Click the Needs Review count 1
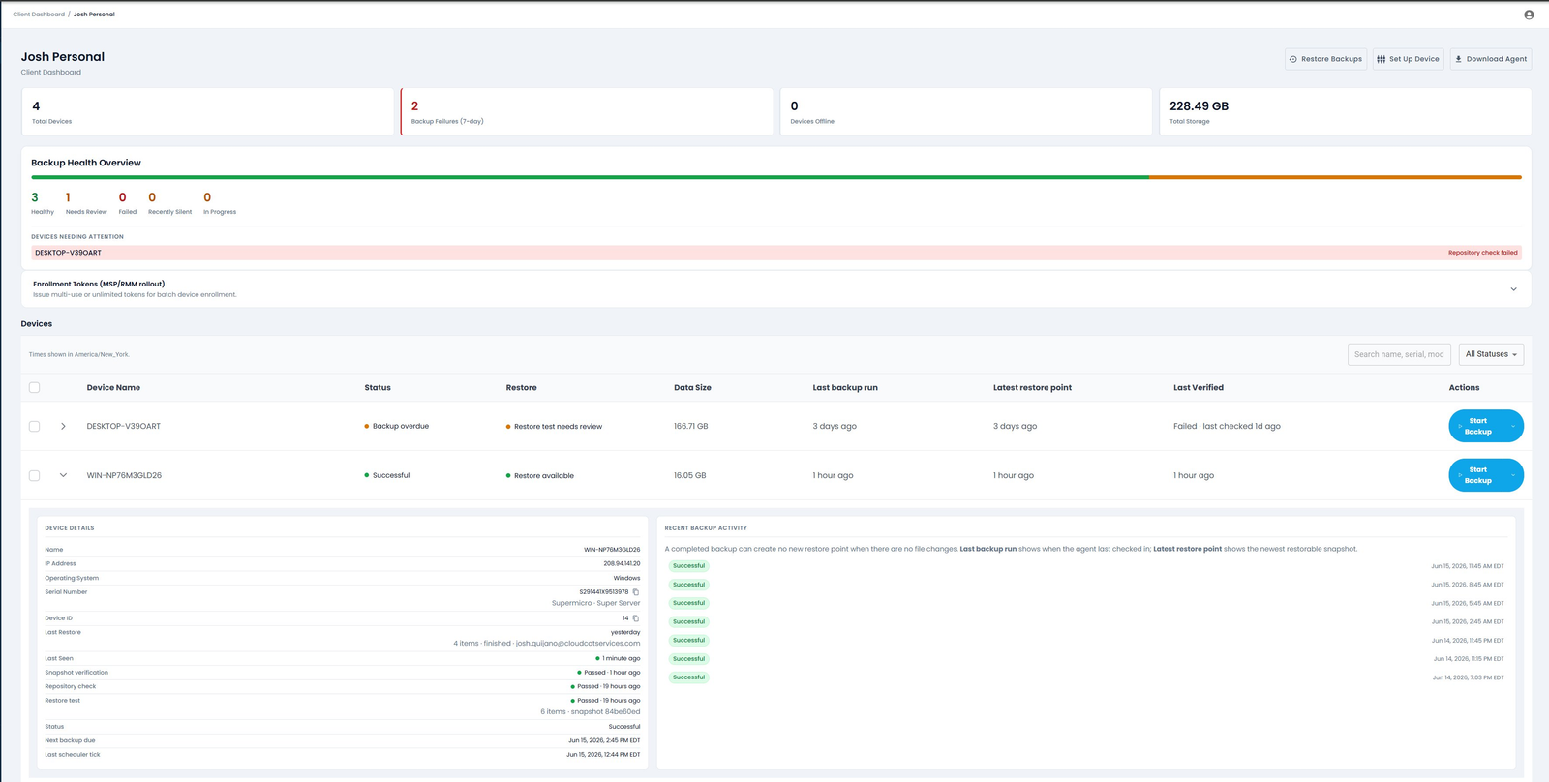This screenshot has height=782, width=1549. [68, 197]
